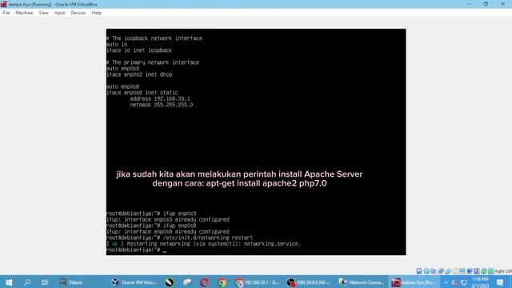Click the network adapters status icon

[x=441, y=271]
